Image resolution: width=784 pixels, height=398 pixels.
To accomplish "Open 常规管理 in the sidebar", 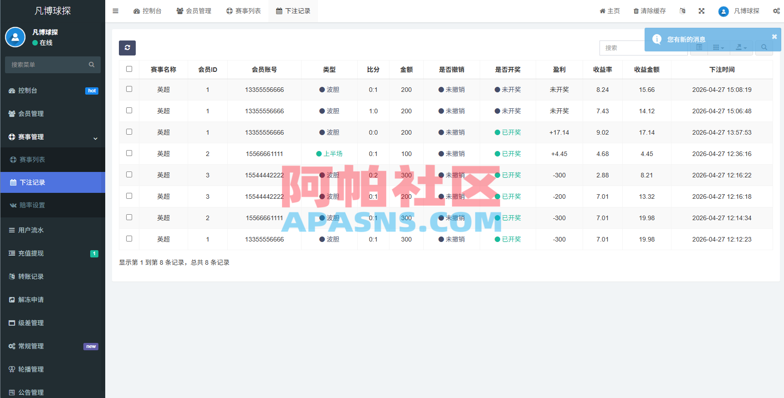I will coord(53,346).
